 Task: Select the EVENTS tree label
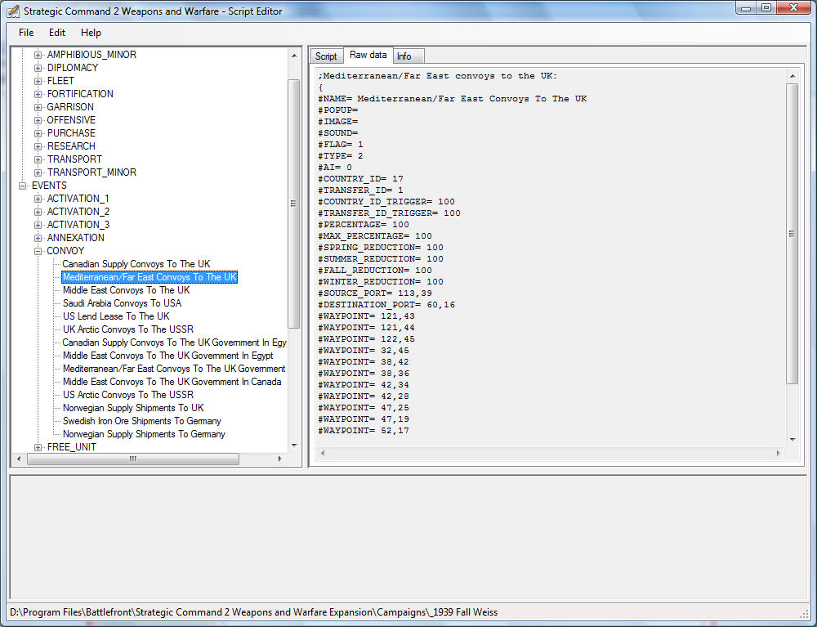point(49,186)
